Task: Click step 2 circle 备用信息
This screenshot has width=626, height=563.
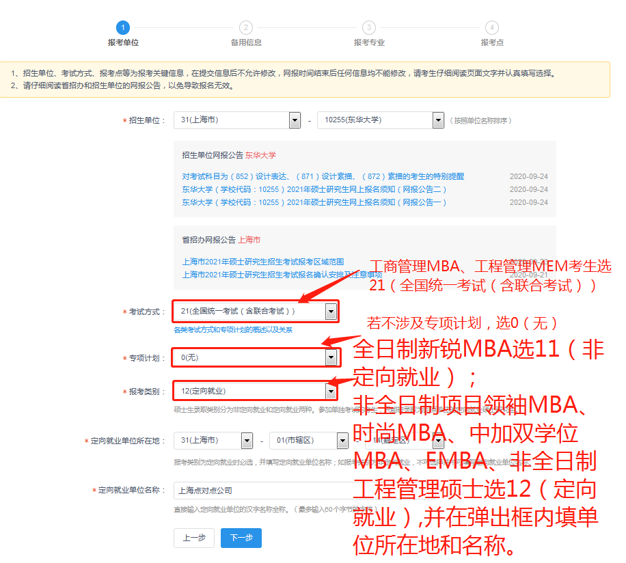Action: point(246,27)
